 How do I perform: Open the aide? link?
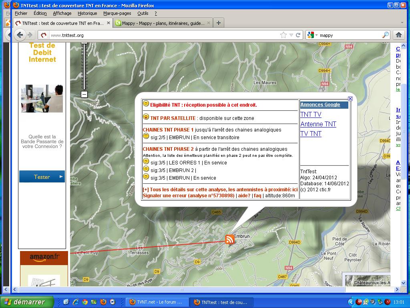(x=244, y=196)
